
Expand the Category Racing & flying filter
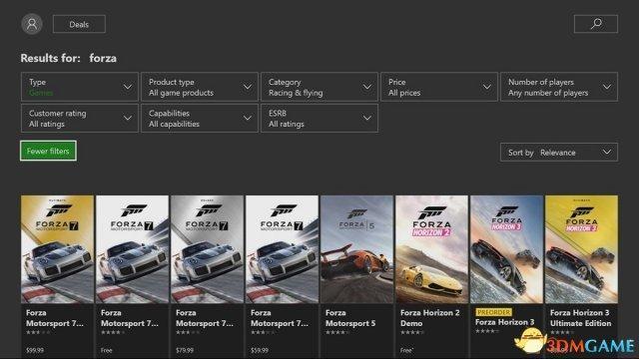[319, 87]
